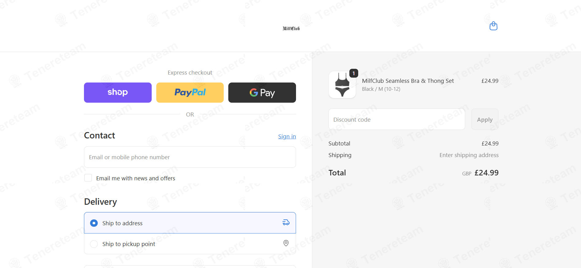Viewport: 581px width, 268px height.
Task: Click the MilfClub Seamless Bra & Thong Set title
Action: pyautogui.click(x=408, y=81)
